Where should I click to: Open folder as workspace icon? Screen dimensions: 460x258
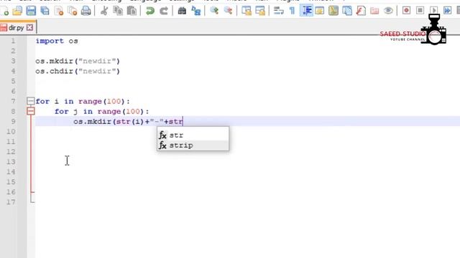[374, 11]
